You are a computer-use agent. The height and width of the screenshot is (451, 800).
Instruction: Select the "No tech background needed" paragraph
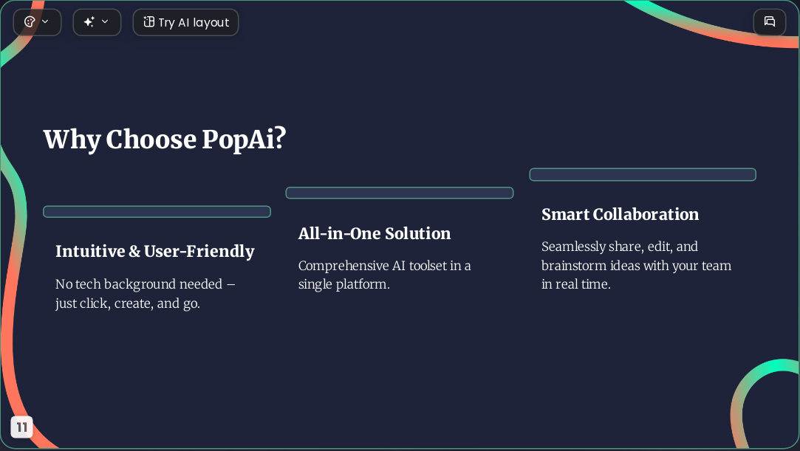click(x=146, y=294)
